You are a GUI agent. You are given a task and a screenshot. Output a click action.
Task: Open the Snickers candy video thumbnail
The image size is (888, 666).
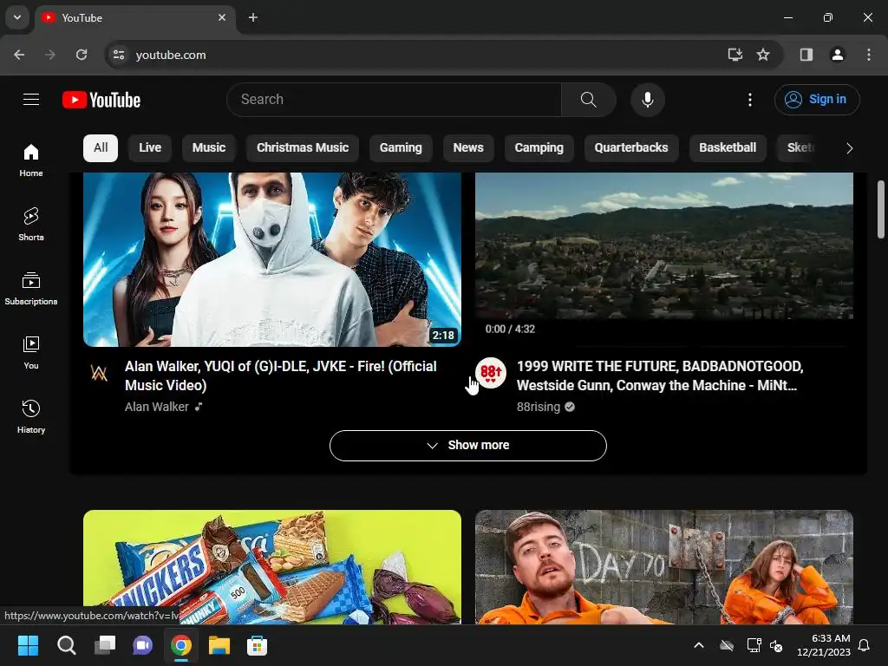pos(272,567)
